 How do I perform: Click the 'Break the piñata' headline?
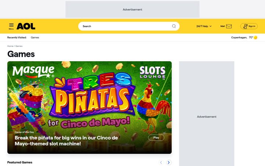(66, 141)
